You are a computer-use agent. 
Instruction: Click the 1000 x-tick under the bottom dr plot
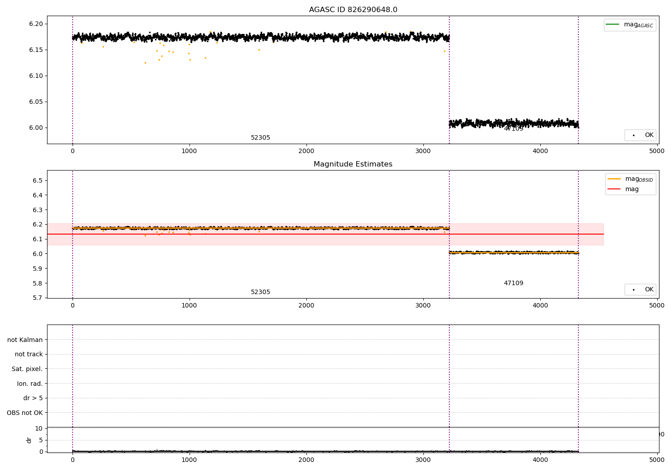click(190, 459)
